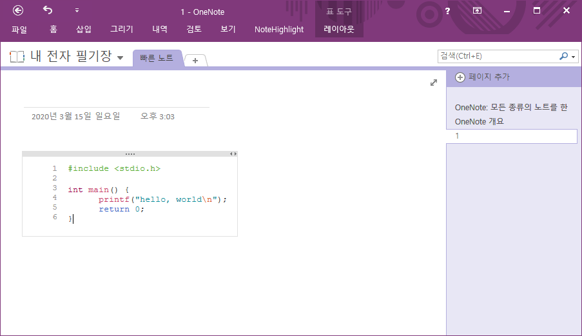Open the Help question mark
Screen dimensions: 582x336
pyautogui.click(x=448, y=11)
